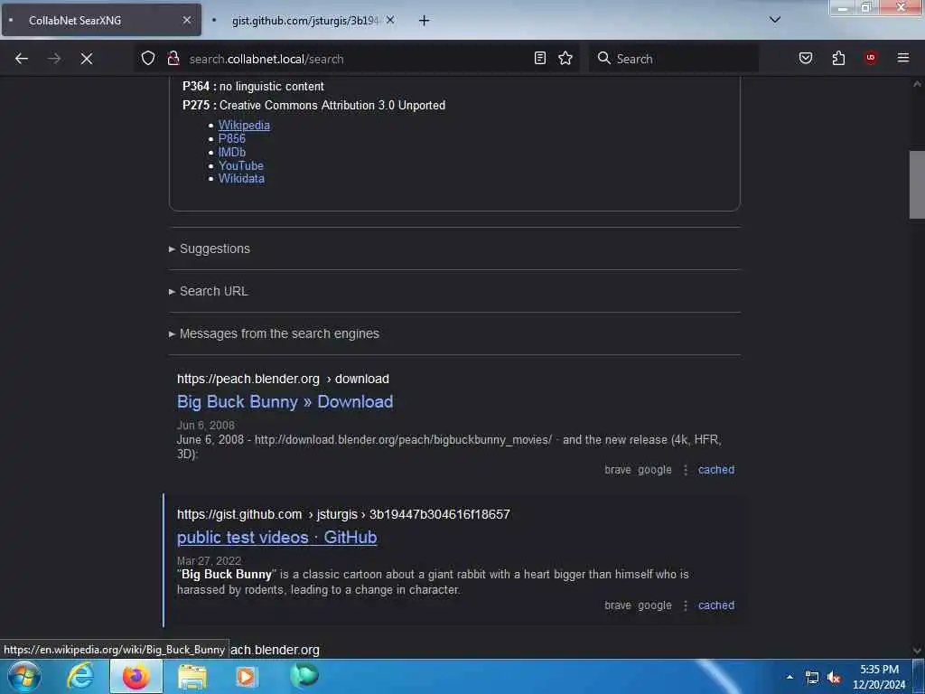Open the green round taskbar app icon
925x694 pixels.
[304, 675]
